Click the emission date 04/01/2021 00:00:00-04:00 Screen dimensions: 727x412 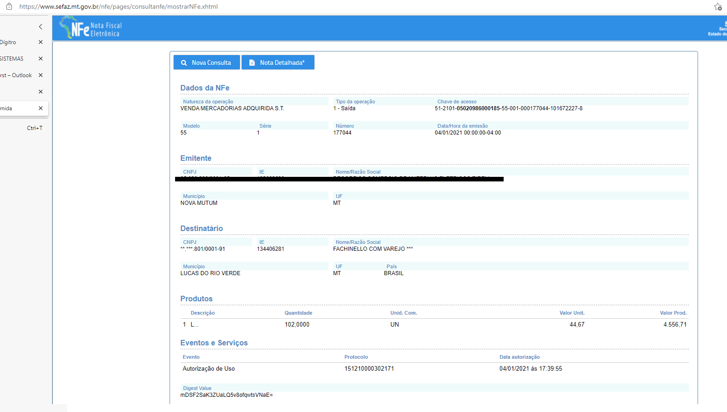(468, 133)
